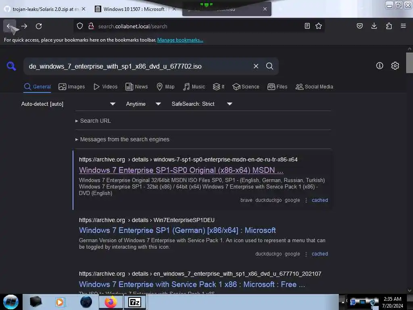Select the Social Media search category
413x310 pixels.
click(314, 87)
